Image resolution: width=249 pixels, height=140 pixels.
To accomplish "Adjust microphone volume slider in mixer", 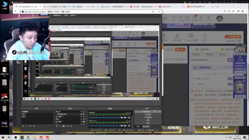I will 106,126.
